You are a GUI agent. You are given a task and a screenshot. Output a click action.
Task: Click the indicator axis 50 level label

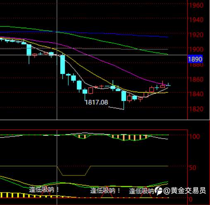(193, 168)
